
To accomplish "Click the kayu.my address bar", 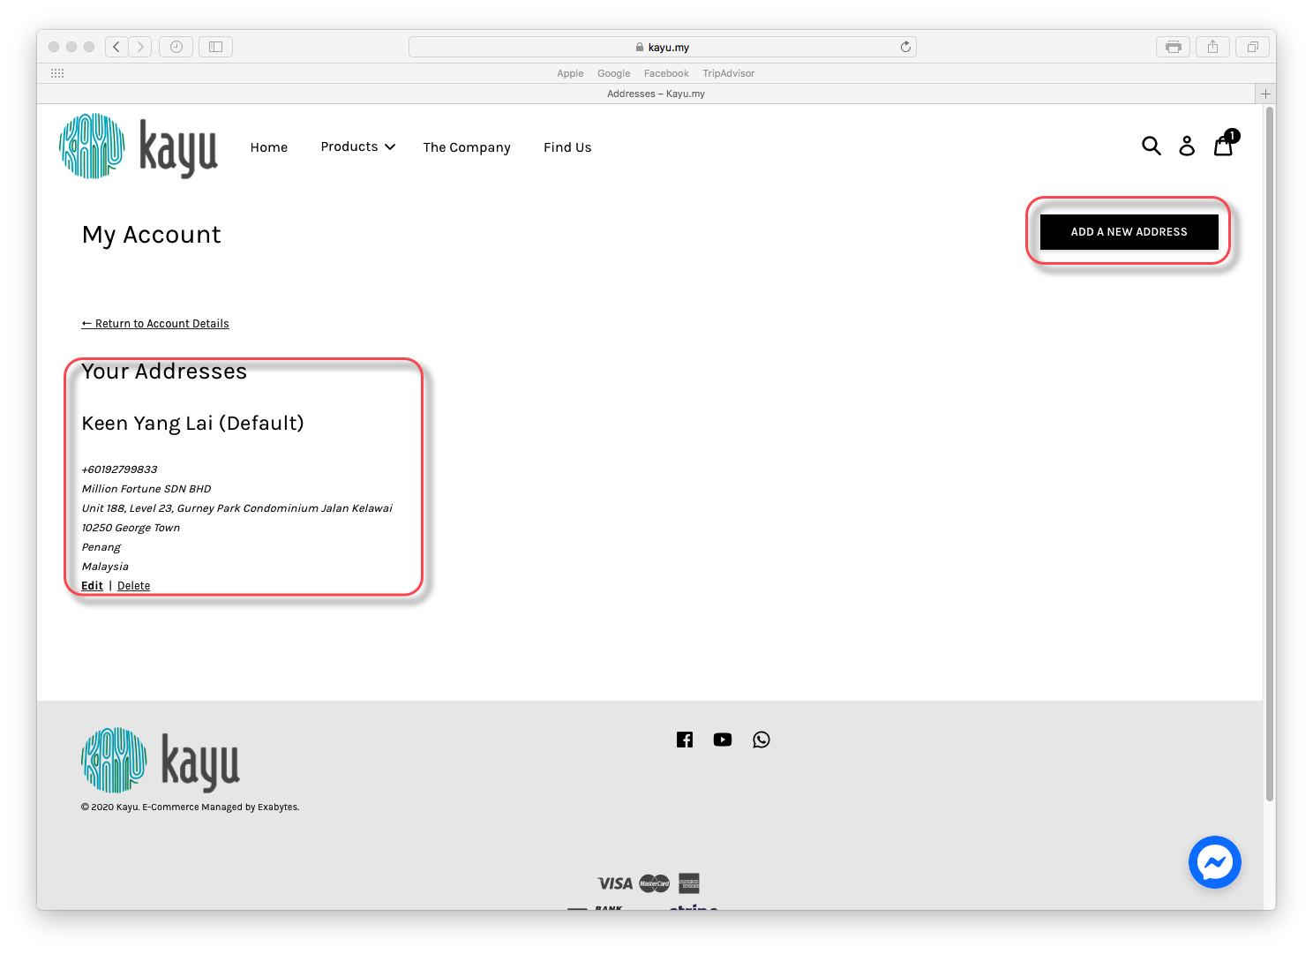I will click(x=662, y=47).
